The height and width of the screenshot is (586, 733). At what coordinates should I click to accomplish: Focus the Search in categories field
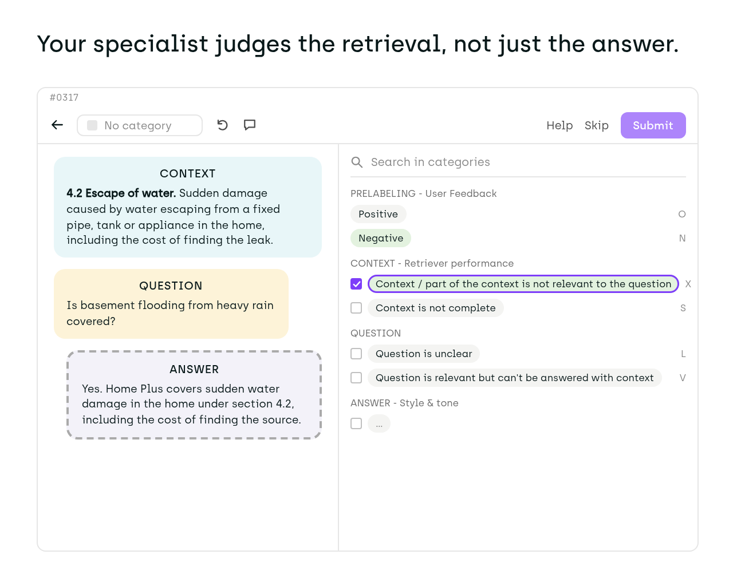tap(518, 162)
